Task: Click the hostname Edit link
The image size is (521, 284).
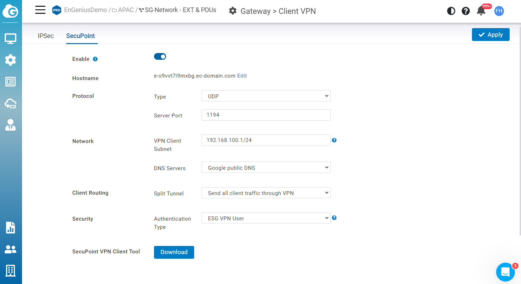Action: 242,76
